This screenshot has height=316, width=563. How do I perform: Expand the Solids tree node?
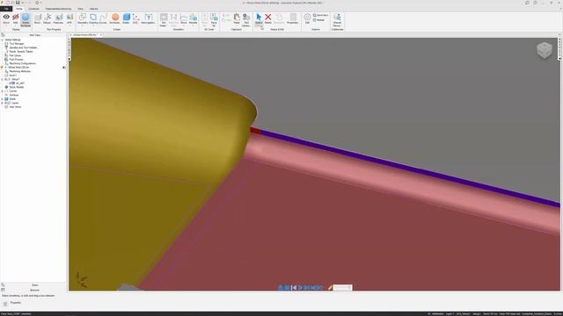coord(2,99)
